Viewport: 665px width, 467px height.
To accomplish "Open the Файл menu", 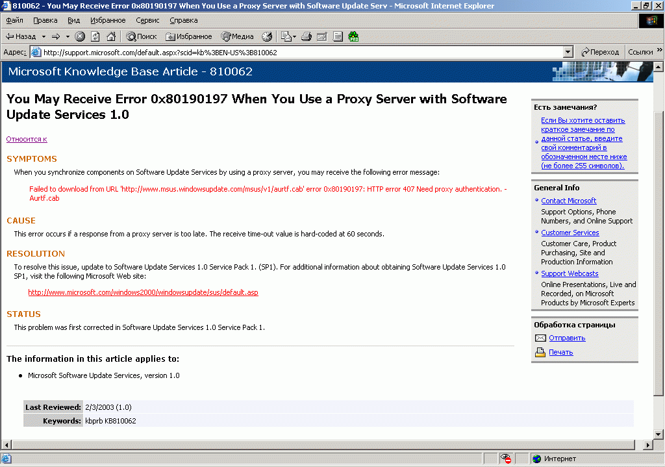I will click(14, 20).
